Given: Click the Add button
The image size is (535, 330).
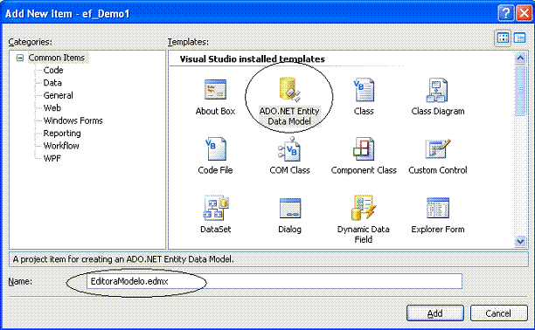Looking at the screenshot, I should pyautogui.click(x=435, y=313).
